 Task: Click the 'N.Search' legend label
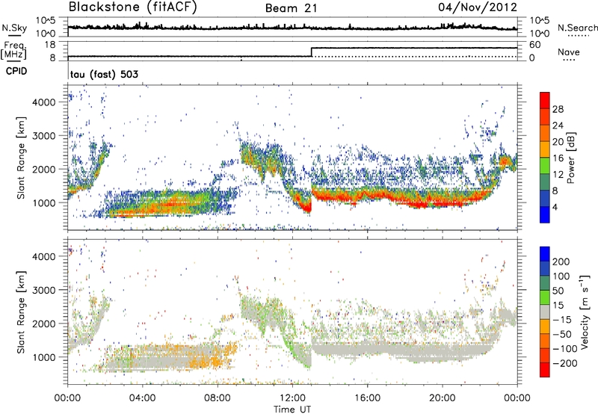577,28
